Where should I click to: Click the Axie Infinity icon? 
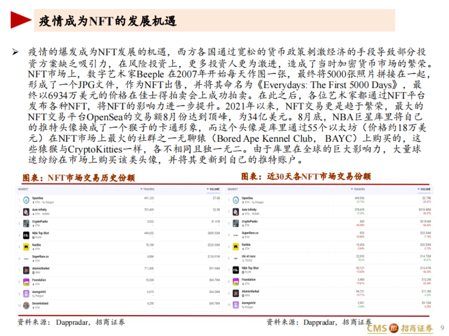[27, 211]
